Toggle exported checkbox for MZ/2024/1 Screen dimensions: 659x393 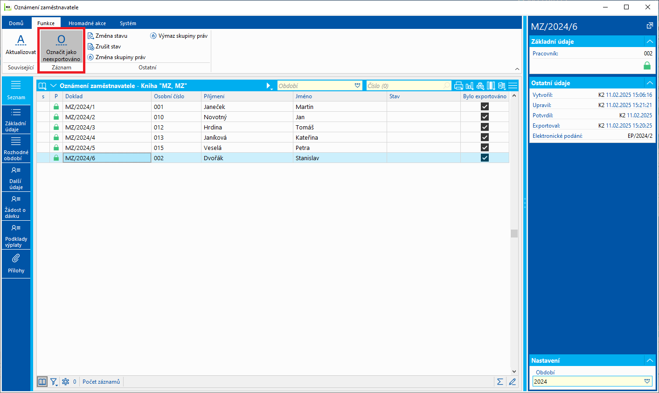485,107
